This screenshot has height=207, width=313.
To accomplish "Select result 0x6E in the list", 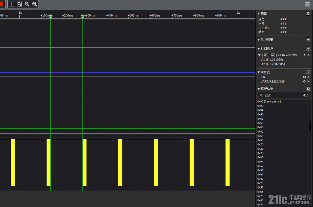I will coord(260,127).
